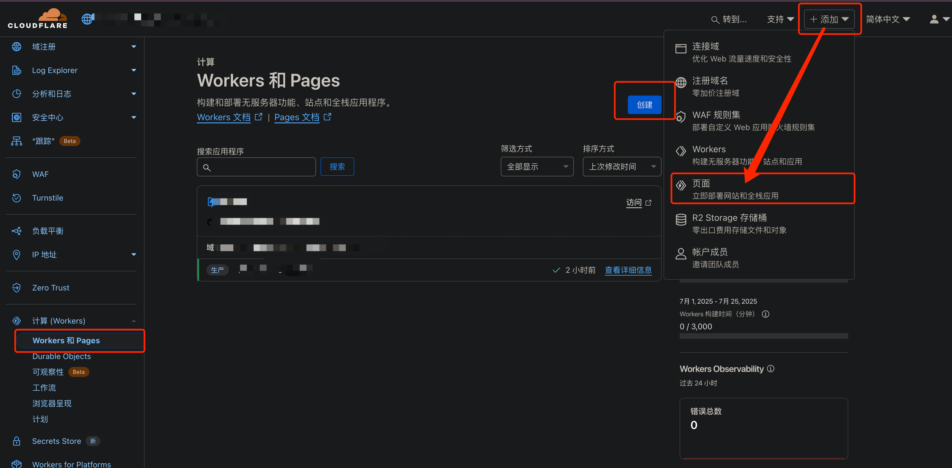
Task: Expand the 域注册 sidebar section
Action: 134,47
